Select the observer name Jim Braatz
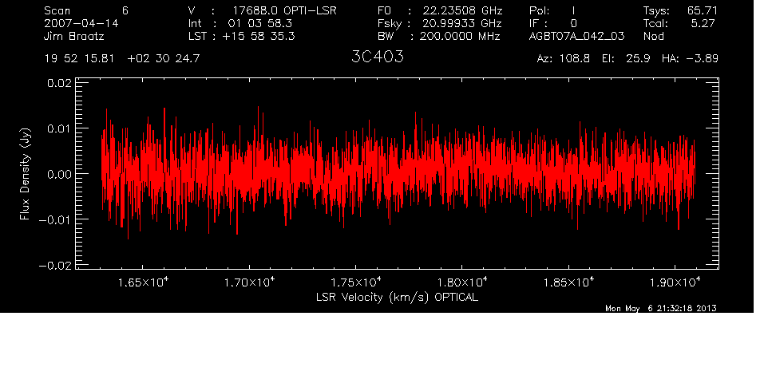 74,36
